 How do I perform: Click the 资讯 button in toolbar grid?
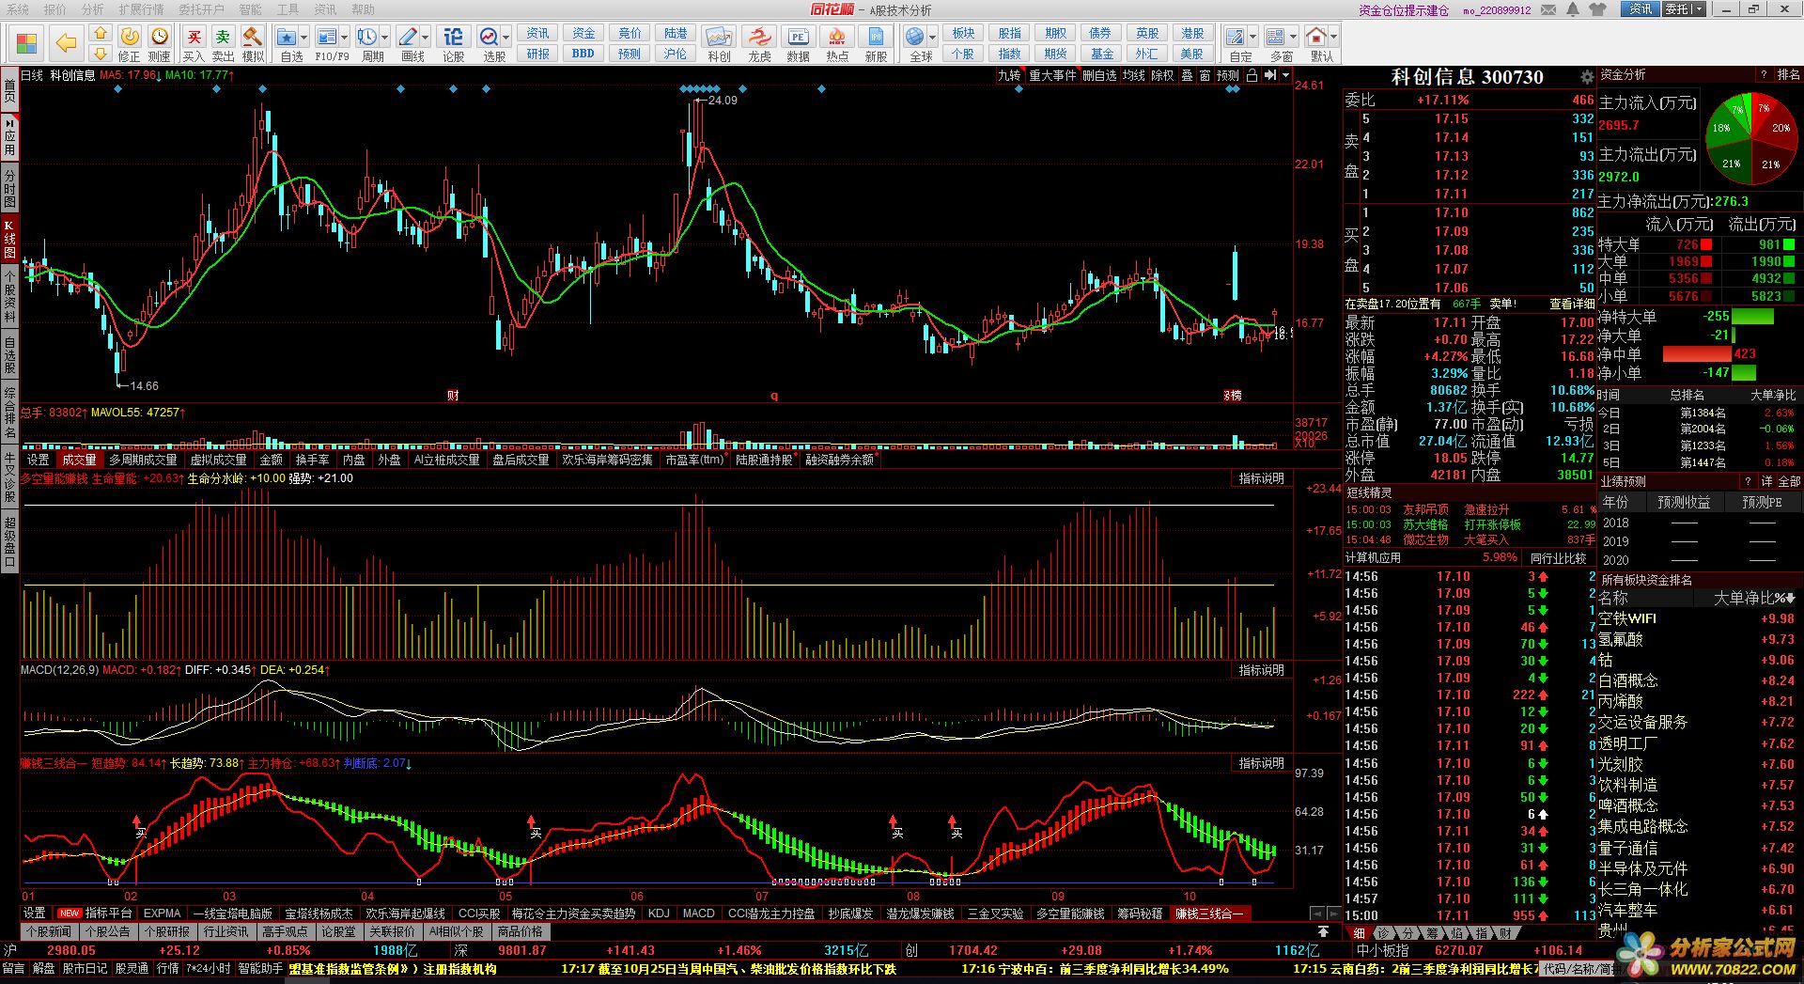point(537,33)
